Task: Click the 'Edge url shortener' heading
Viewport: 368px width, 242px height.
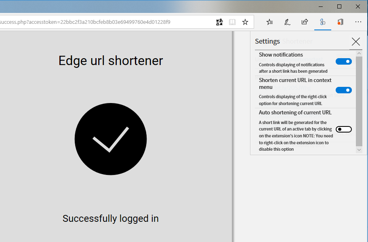Action: 111,61
